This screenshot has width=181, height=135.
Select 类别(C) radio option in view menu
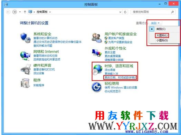(x=152, y=29)
